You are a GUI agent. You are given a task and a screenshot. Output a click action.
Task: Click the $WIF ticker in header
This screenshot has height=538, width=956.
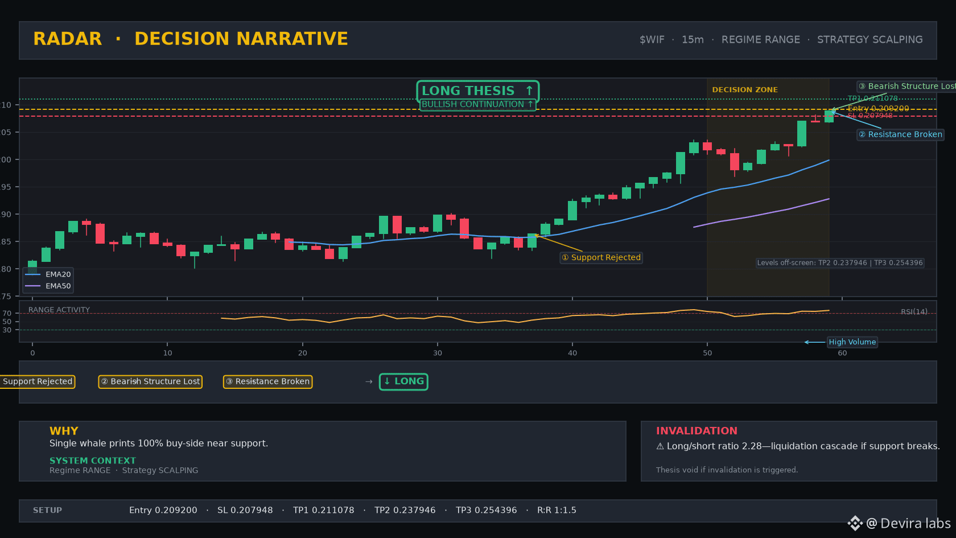pos(652,39)
